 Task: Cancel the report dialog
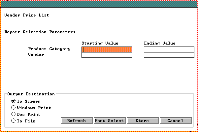click(x=176, y=121)
